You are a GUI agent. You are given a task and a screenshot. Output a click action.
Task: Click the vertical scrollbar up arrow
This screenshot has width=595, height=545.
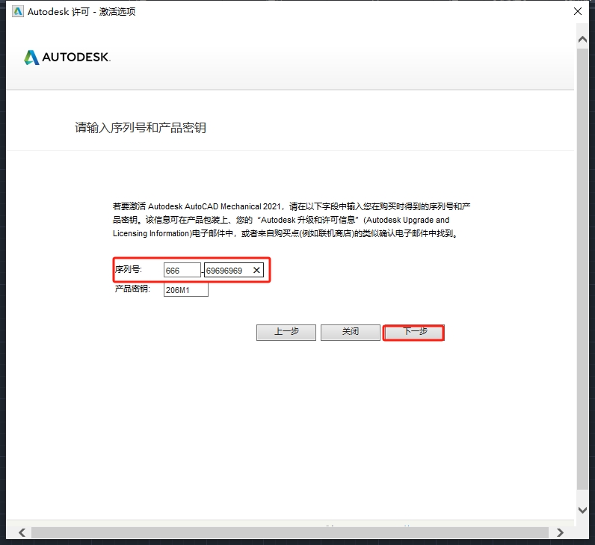click(582, 39)
